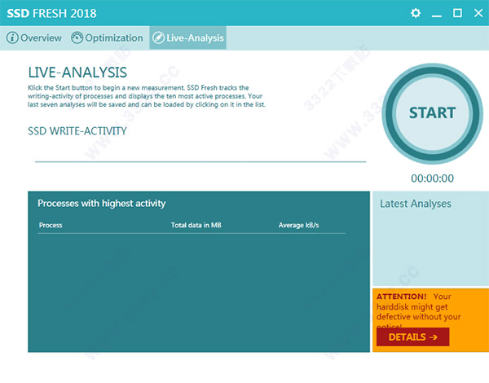
Task: Click the Optimization gauge icon
Action: point(77,37)
